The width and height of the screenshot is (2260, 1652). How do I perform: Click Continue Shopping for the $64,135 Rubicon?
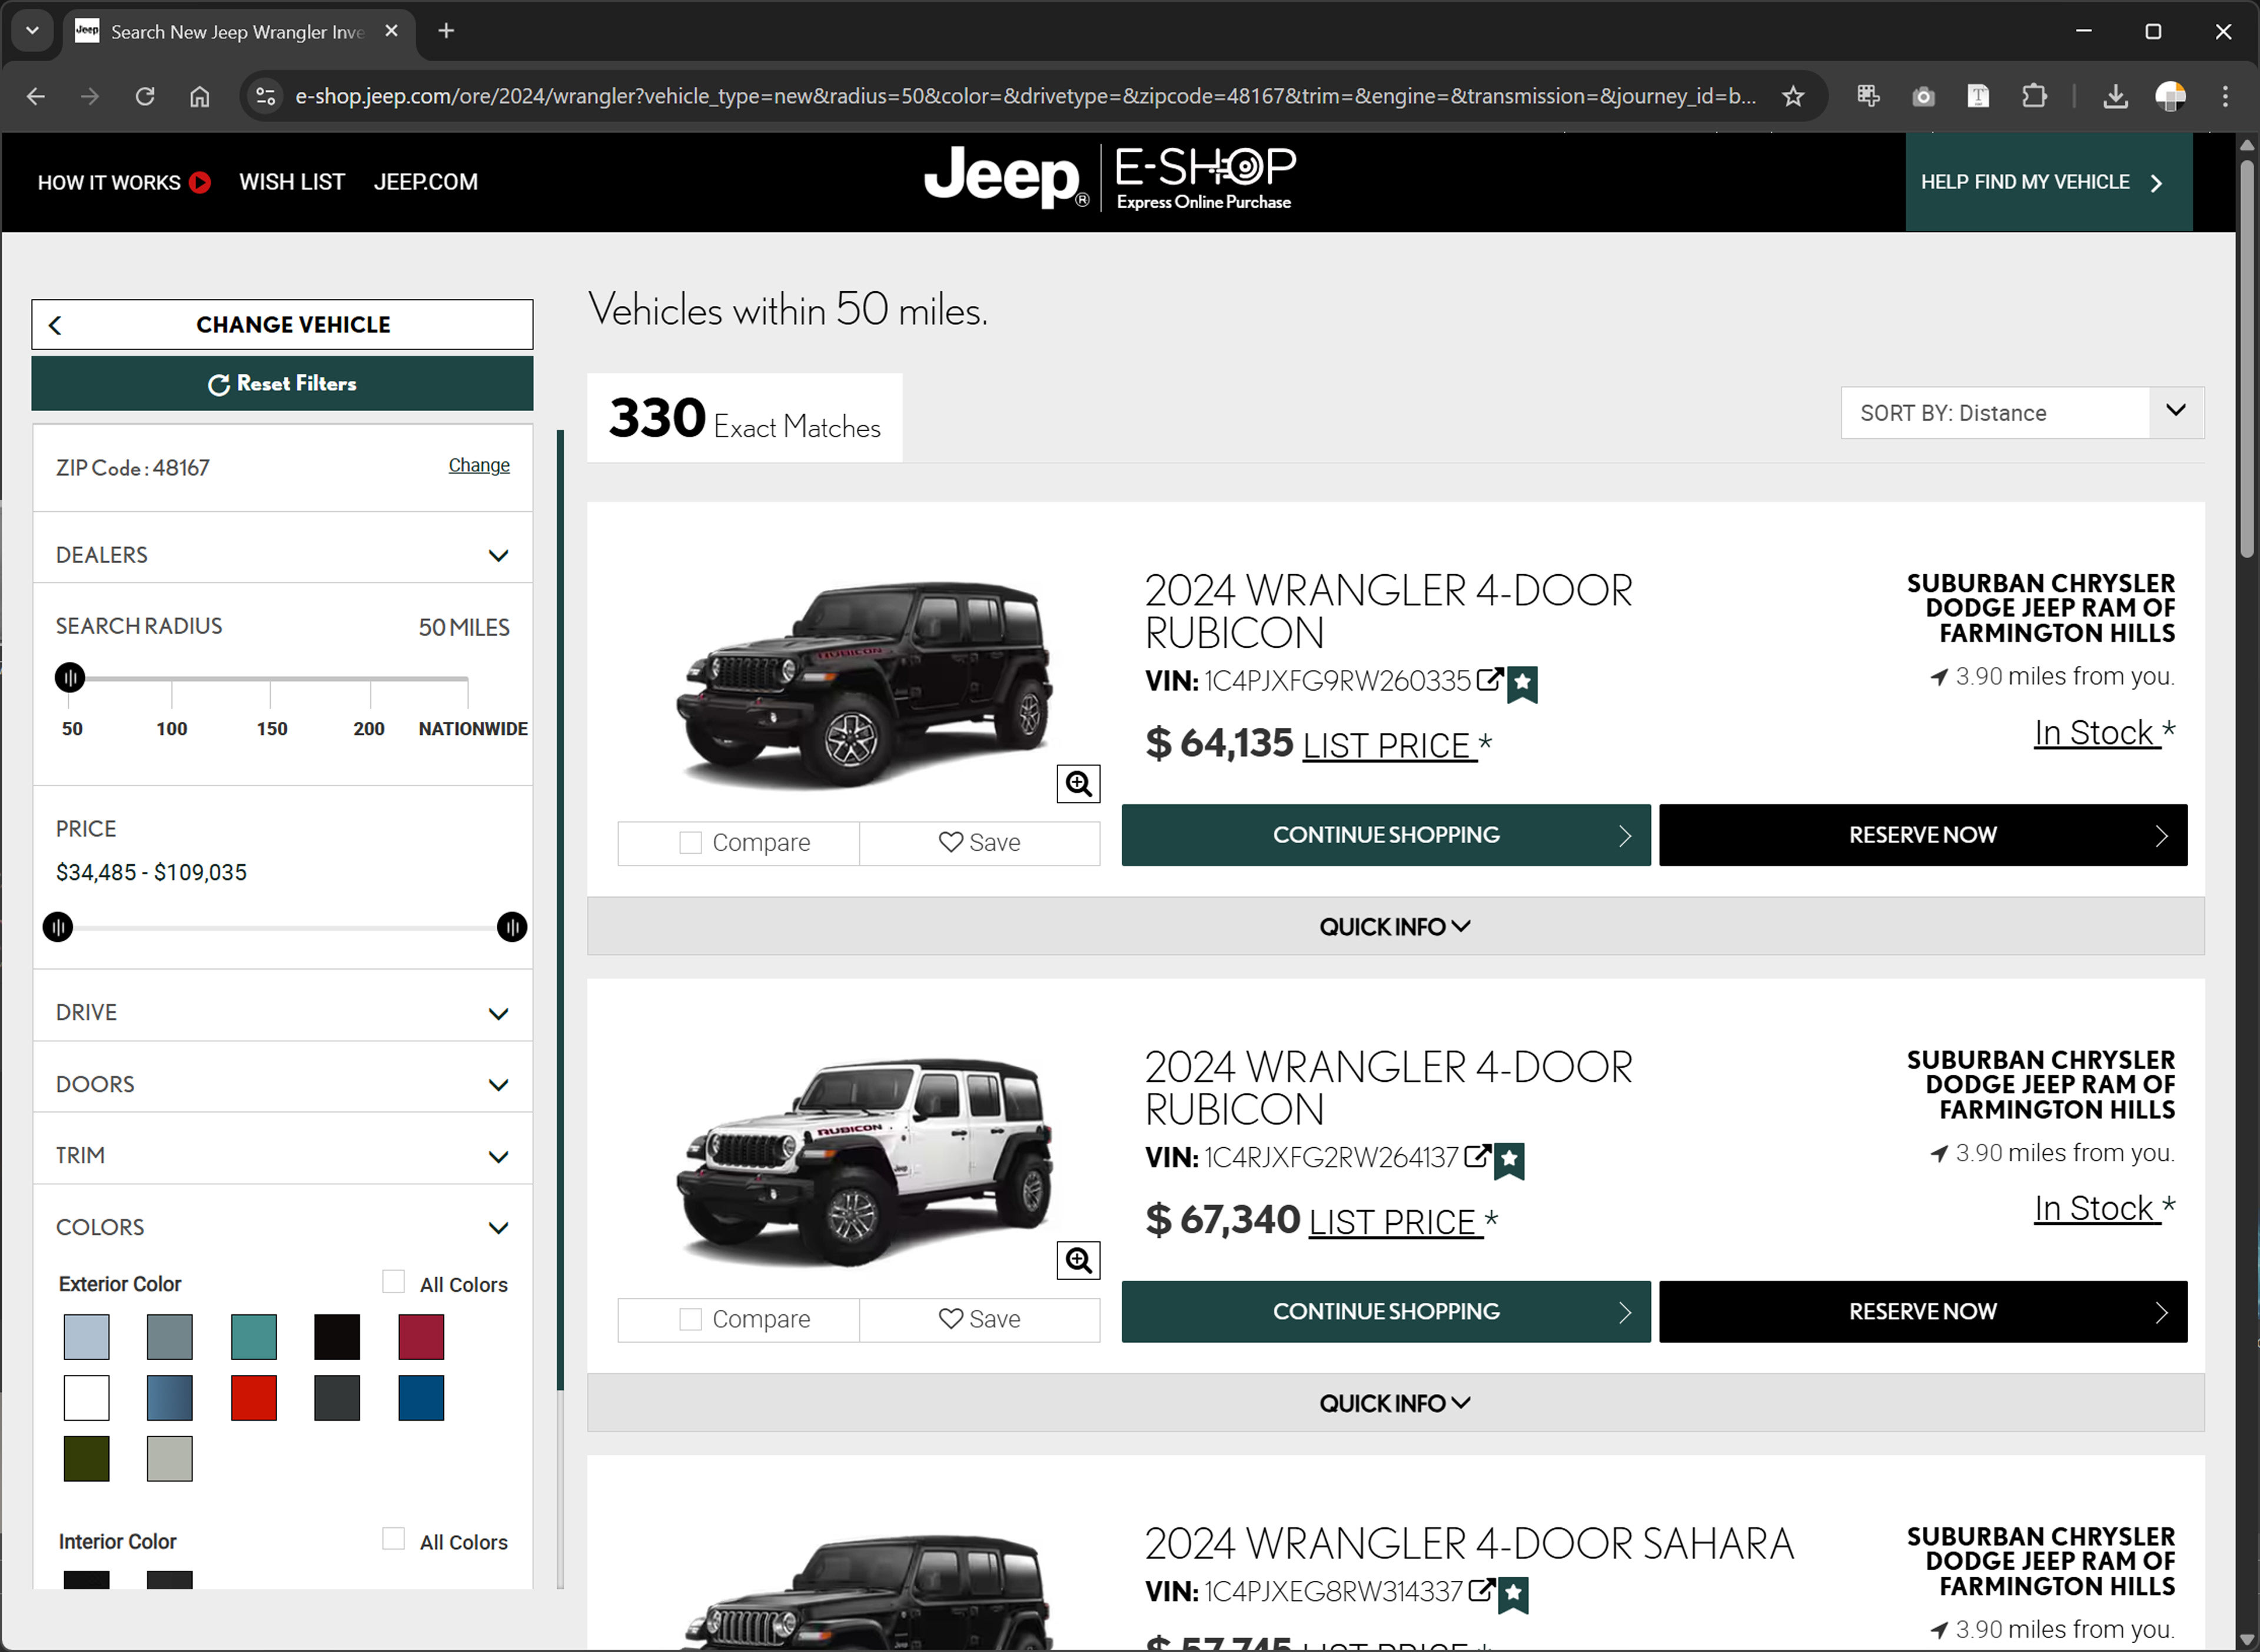point(1385,835)
